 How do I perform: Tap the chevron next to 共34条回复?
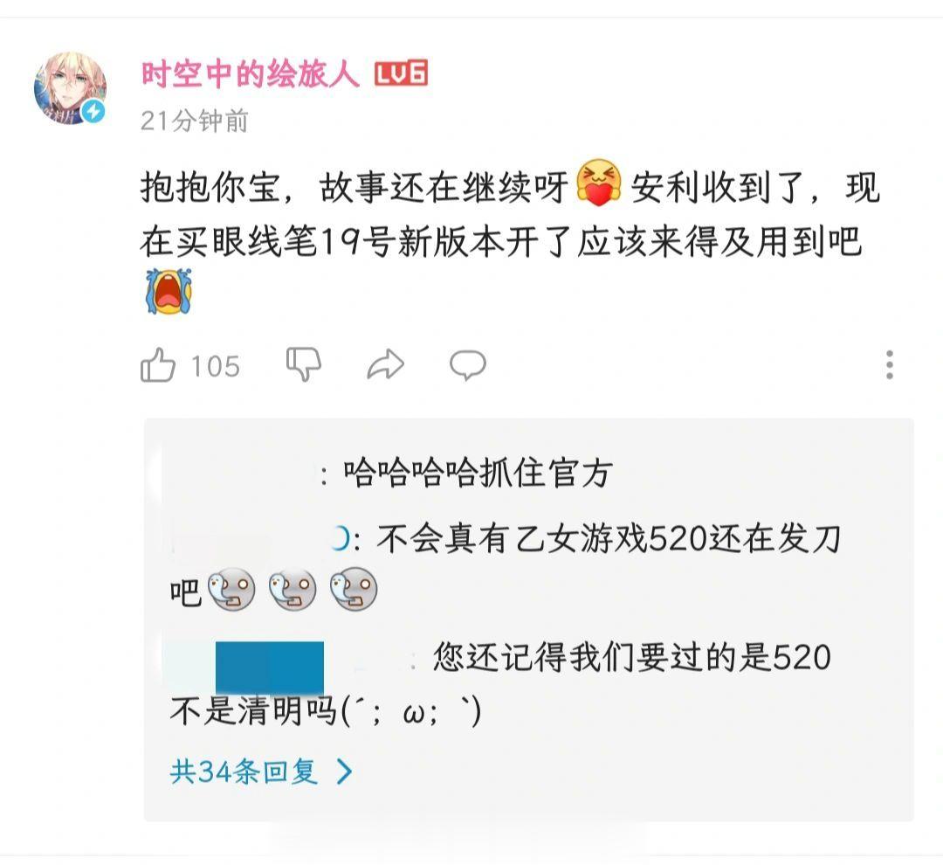pos(345,772)
